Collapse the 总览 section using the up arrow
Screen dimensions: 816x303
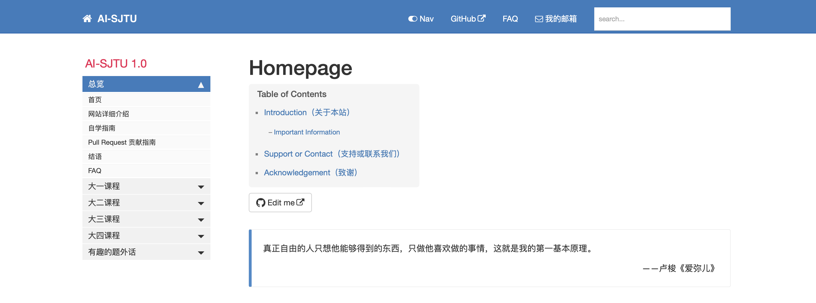point(201,85)
